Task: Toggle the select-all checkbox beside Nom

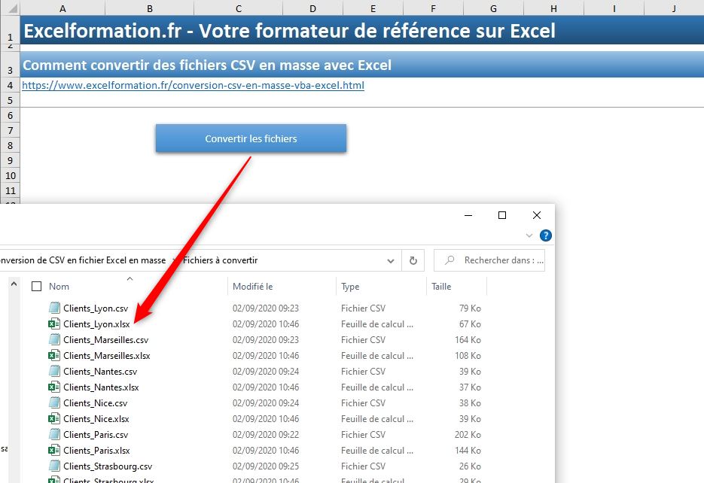Action: tap(35, 287)
